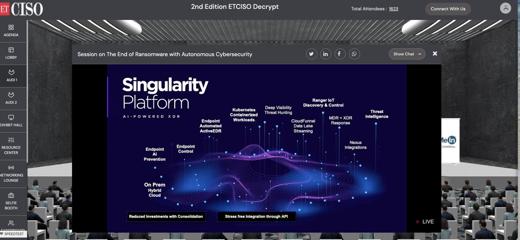
Task: Click the Resource Center sliders icon
Action: (11, 139)
